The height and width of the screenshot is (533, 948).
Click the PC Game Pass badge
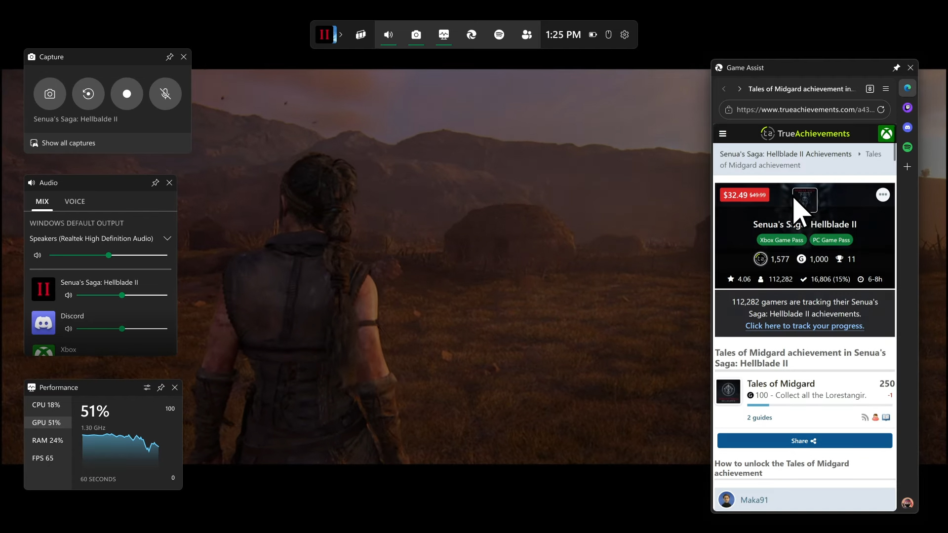(831, 240)
